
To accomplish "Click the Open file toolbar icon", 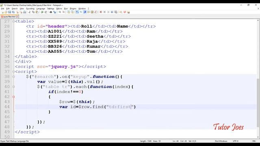I will pyautogui.click(x=6, y=12).
